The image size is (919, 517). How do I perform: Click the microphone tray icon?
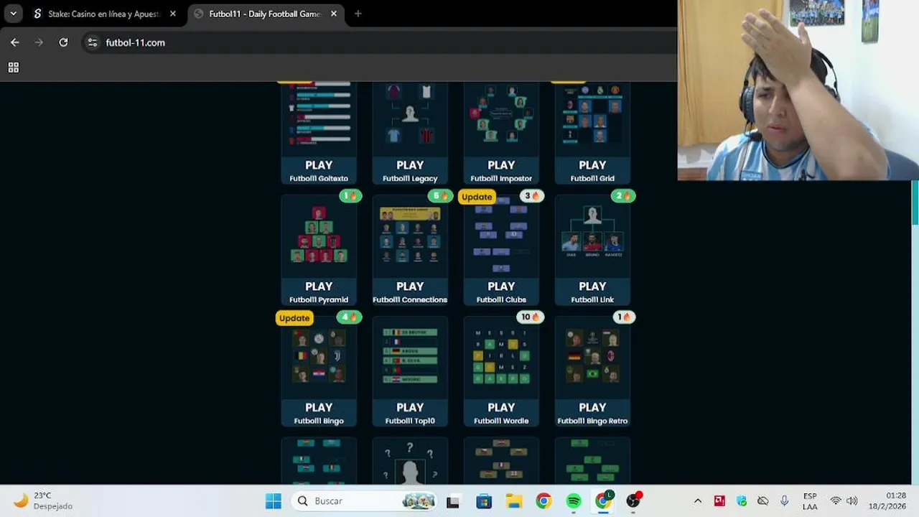coord(784,501)
